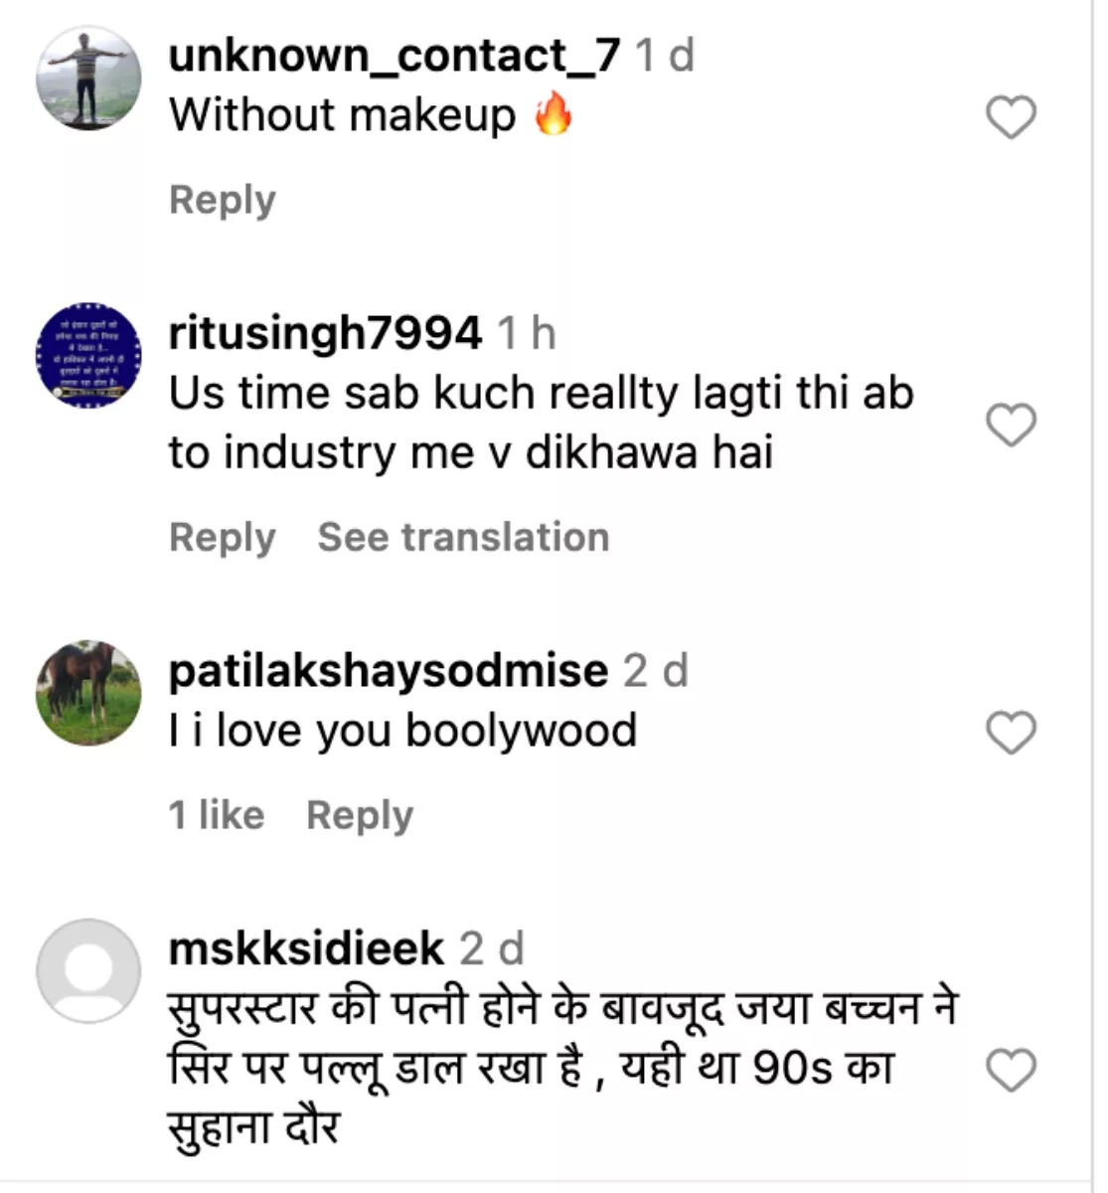Like the comment by ritusingh7994
The width and height of the screenshot is (1108, 1193).
[x=1011, y=425]
